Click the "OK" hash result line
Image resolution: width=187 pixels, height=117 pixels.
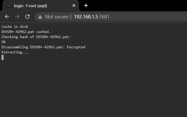click(4, 42)
